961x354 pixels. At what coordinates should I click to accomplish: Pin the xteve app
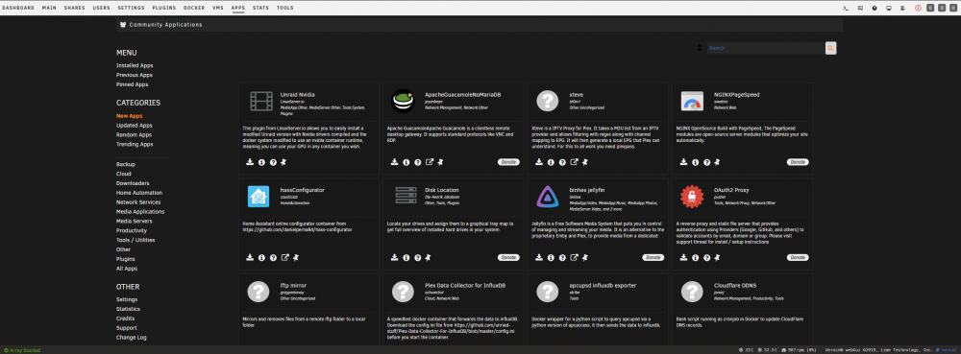click(584, 162)
